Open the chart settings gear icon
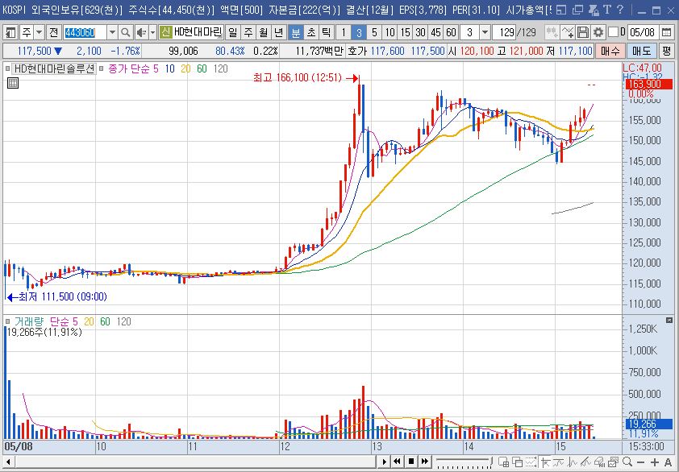 point(598,32)
